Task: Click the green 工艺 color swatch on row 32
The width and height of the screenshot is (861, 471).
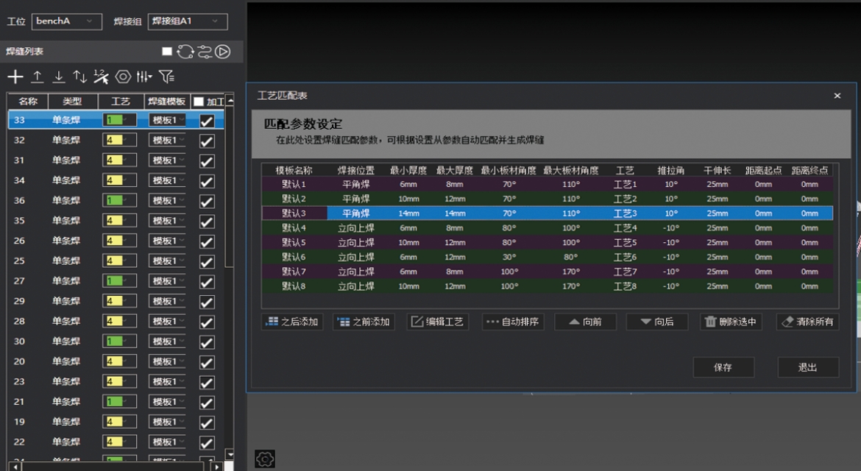Action: [x=116, y=140]
